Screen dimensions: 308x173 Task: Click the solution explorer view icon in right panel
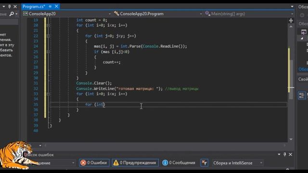click(304, 32)
